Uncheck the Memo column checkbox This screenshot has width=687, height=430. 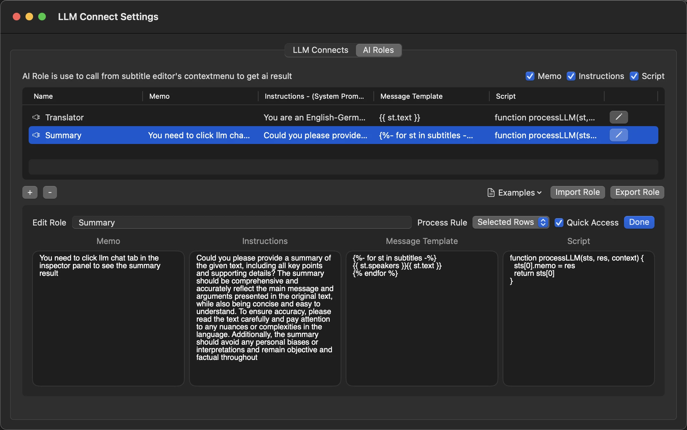[530, 76]
